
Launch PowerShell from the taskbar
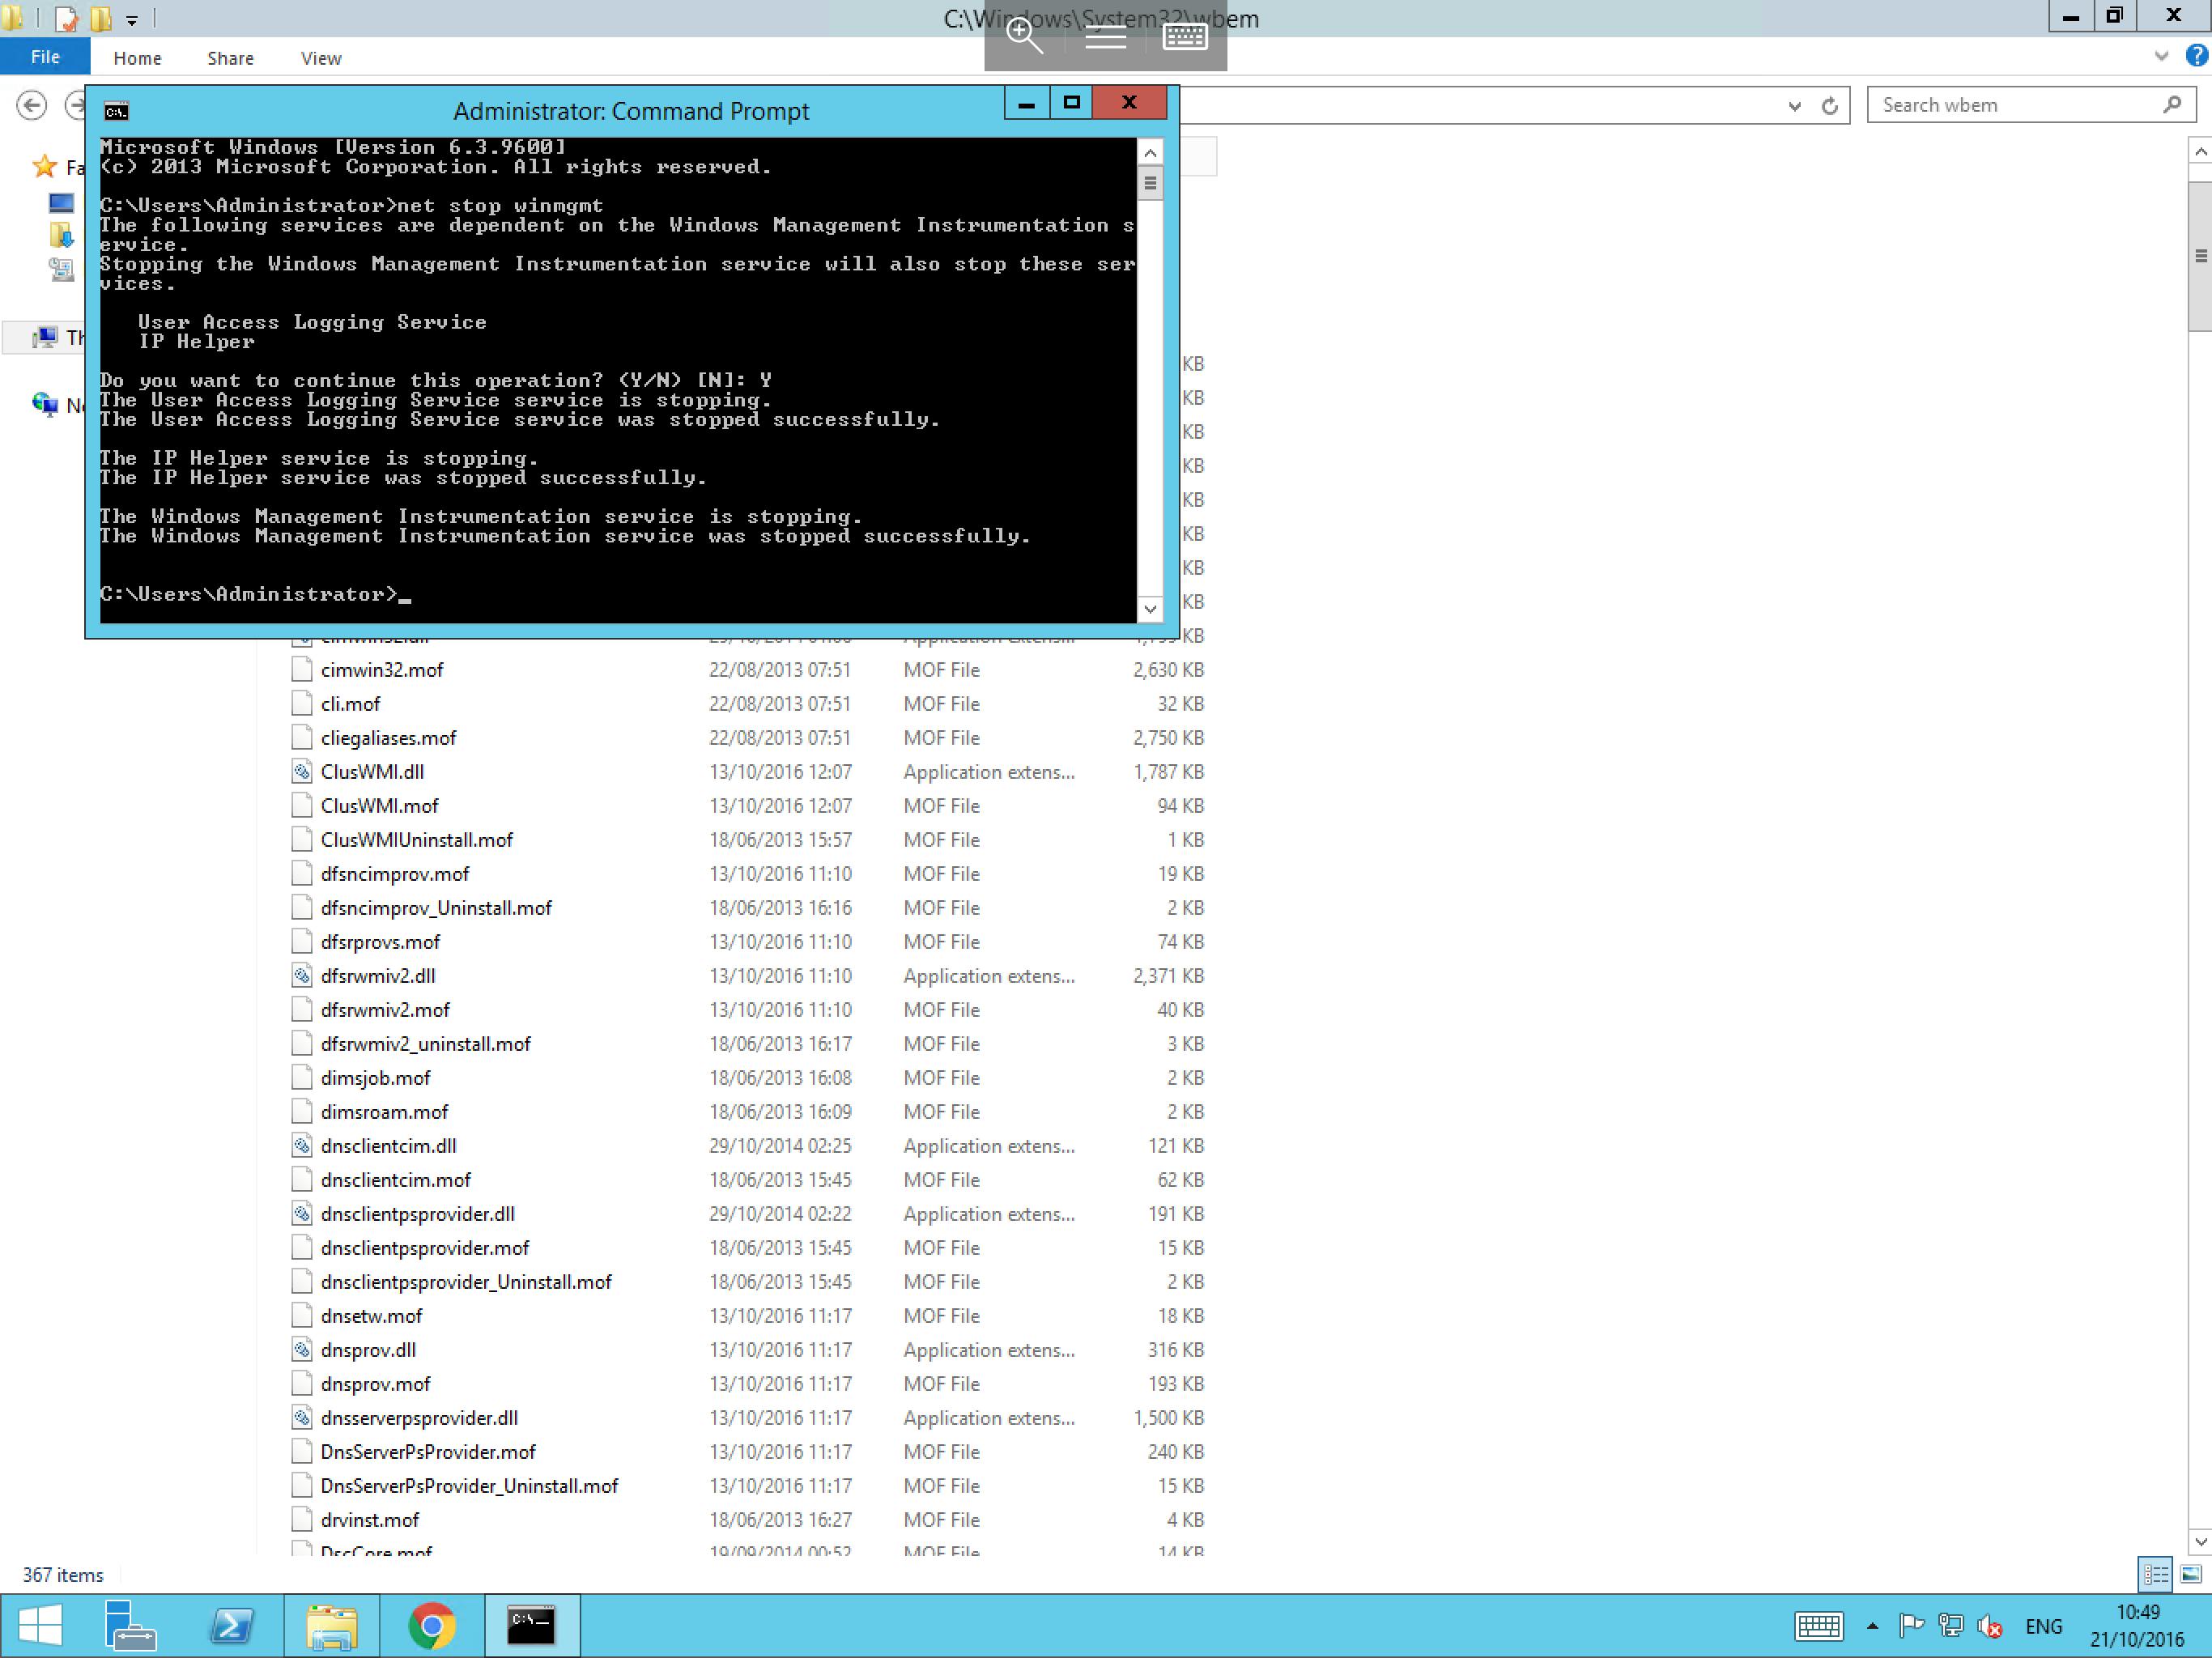[231, 1625]
